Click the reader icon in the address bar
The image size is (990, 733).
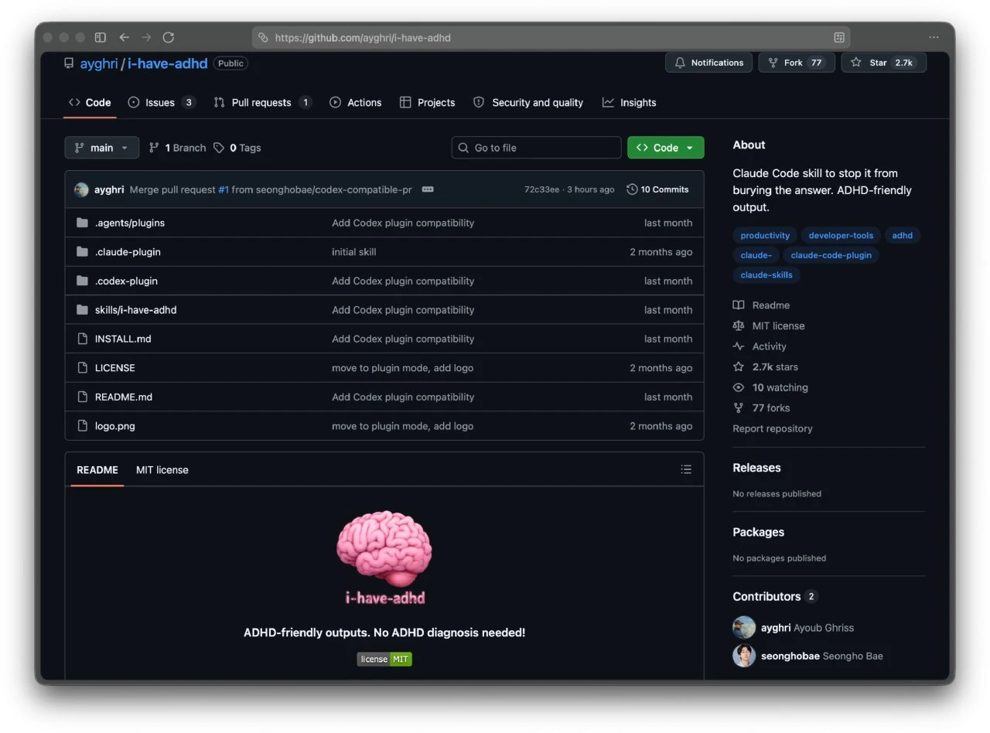point(839,37)
